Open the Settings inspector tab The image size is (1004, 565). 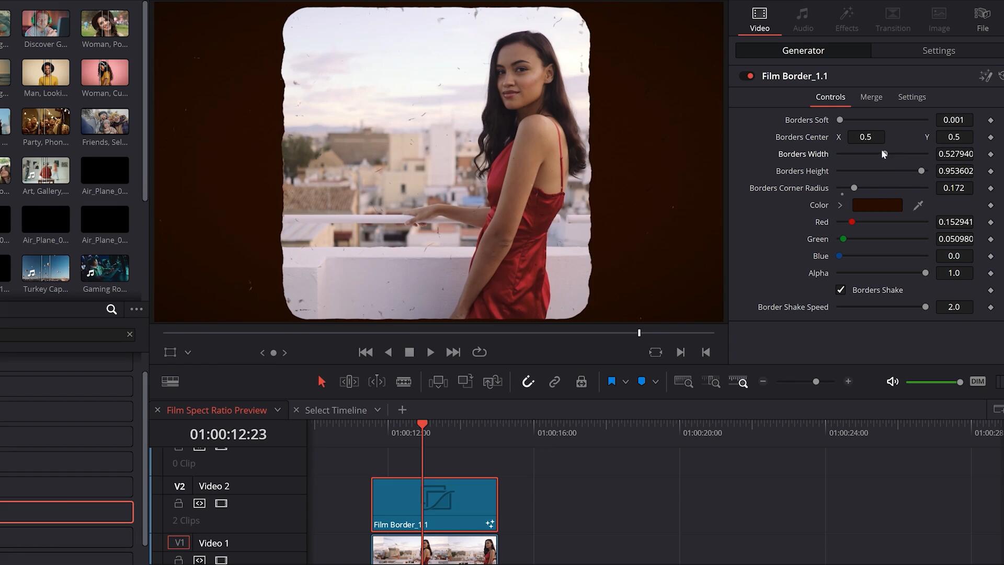pos(938,51)
